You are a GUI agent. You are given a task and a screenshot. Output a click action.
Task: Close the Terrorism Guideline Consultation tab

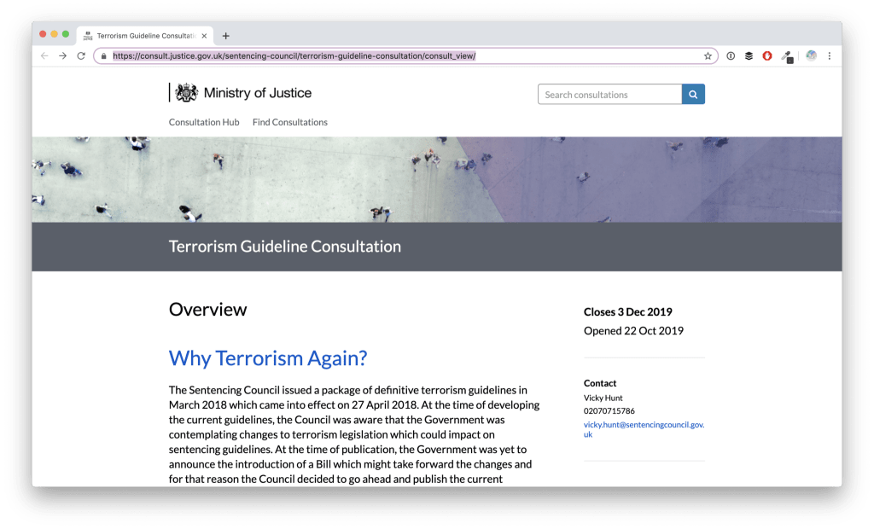pos(204,36)
